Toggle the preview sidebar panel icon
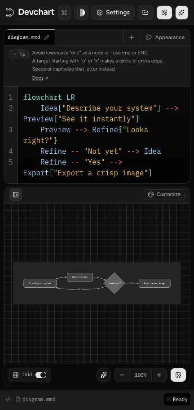Image resolution: width=194 pixels, height=410 pixels. 16,195
